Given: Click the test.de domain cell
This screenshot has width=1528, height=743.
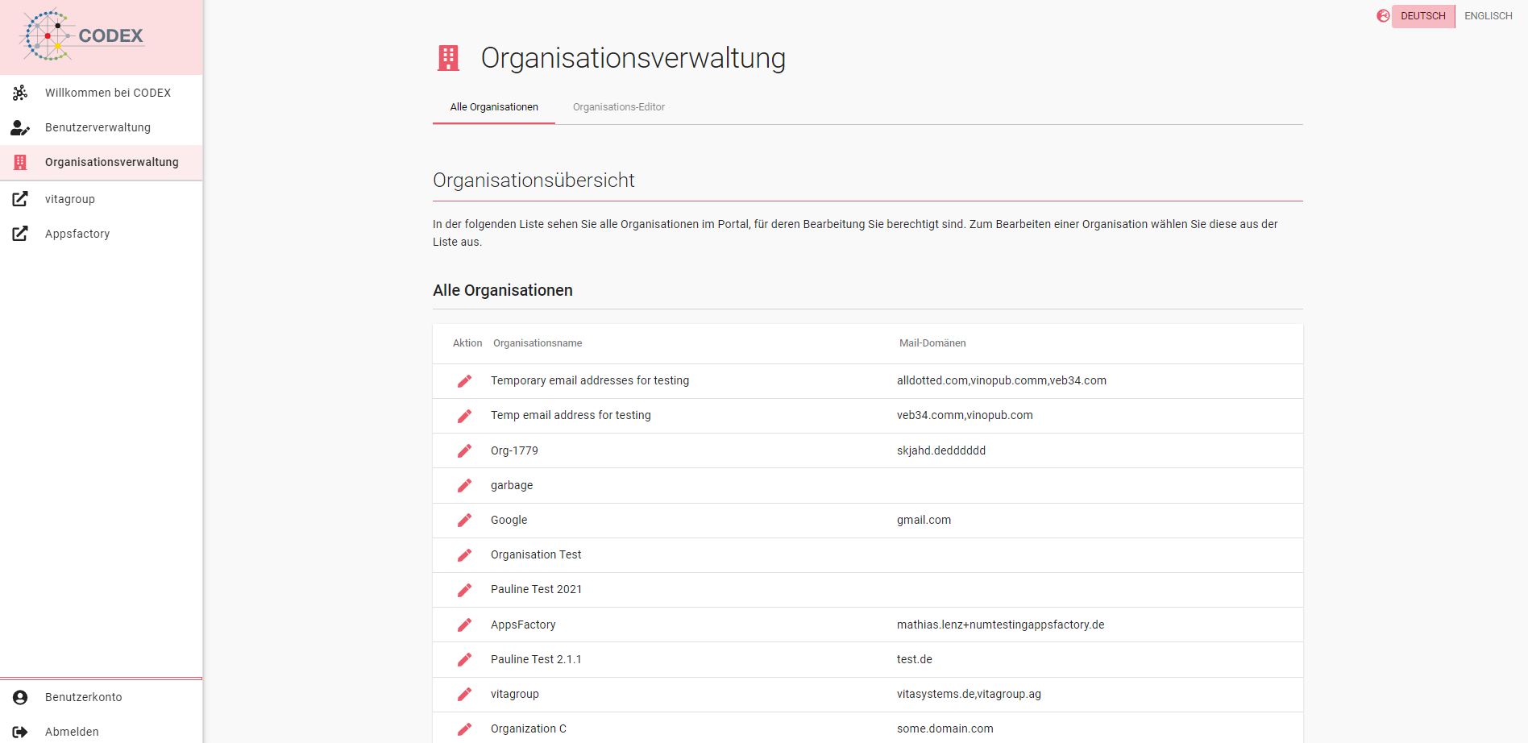Looking at the screenshot, I should pyautogui.click(x=914, y=659).
